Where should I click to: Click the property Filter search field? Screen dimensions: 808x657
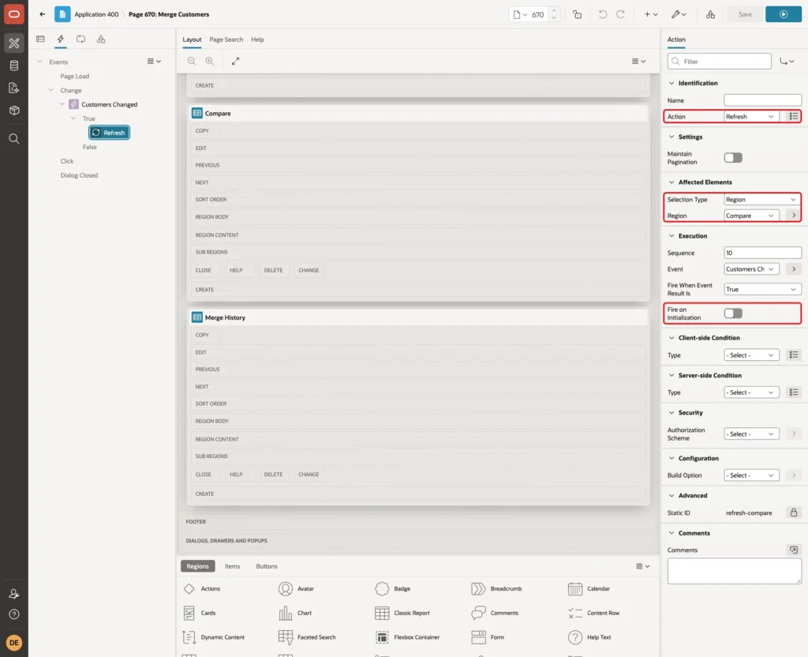[719, 62]
